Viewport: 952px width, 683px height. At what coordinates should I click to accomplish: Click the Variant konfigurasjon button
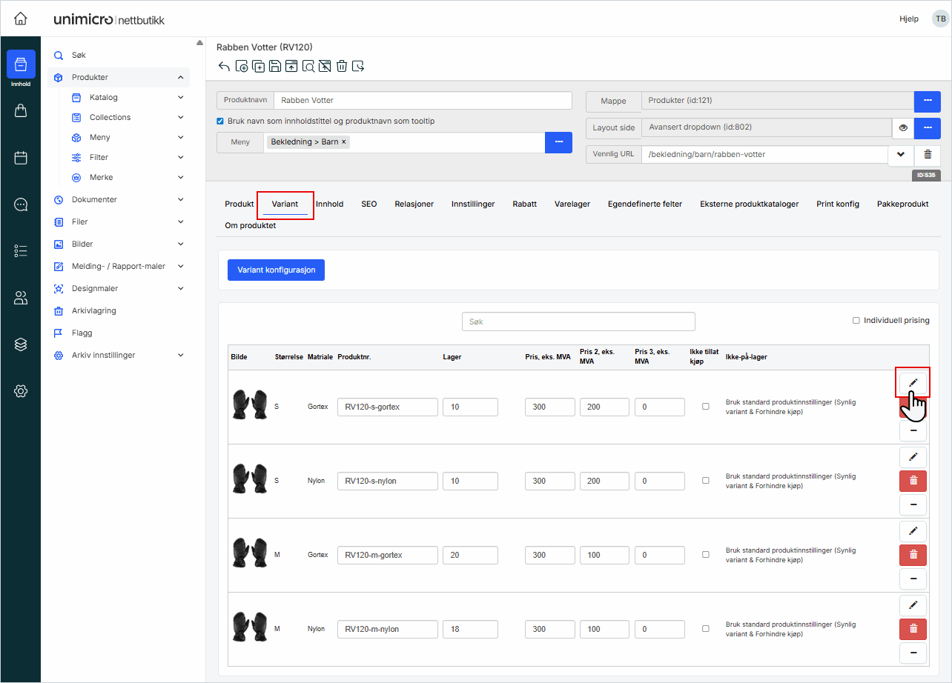276,270
